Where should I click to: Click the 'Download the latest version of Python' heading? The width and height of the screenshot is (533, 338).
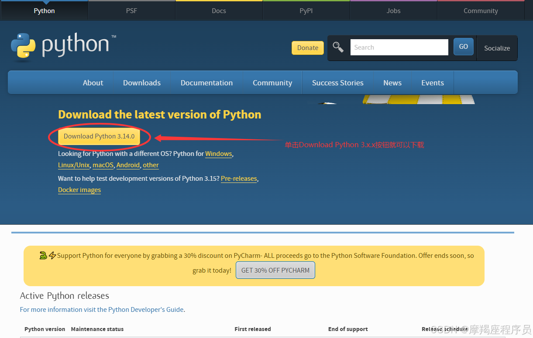click(160, 115)
